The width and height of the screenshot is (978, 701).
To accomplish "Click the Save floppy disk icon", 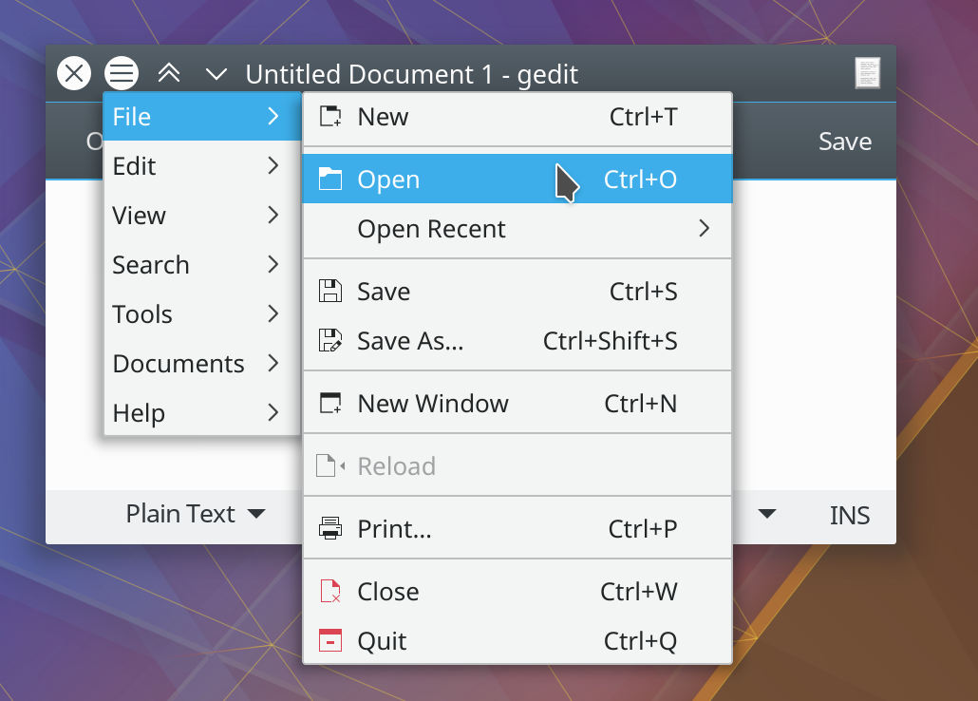I will [x=330, y=292].
